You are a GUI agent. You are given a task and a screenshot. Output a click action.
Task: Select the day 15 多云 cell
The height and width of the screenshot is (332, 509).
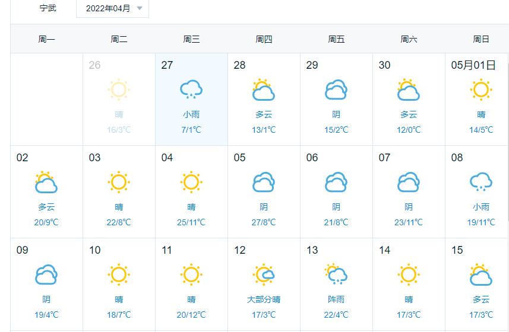(477, 285)
